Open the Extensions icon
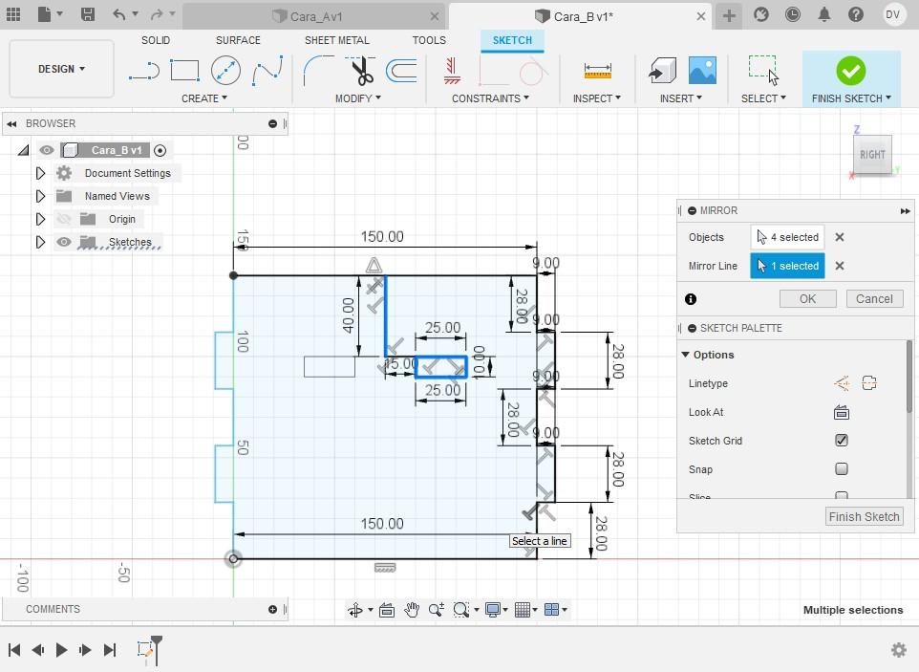Viewport: 919px width, 672px height. point(760,14)
